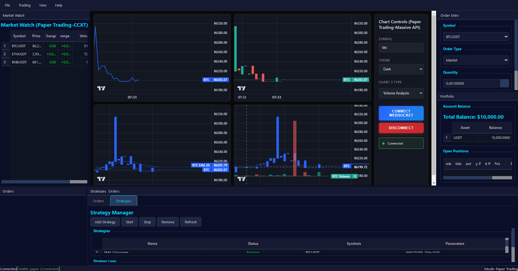Open the Help menu
The width and height of the screenshot is (518, 271).
(59, 5)
